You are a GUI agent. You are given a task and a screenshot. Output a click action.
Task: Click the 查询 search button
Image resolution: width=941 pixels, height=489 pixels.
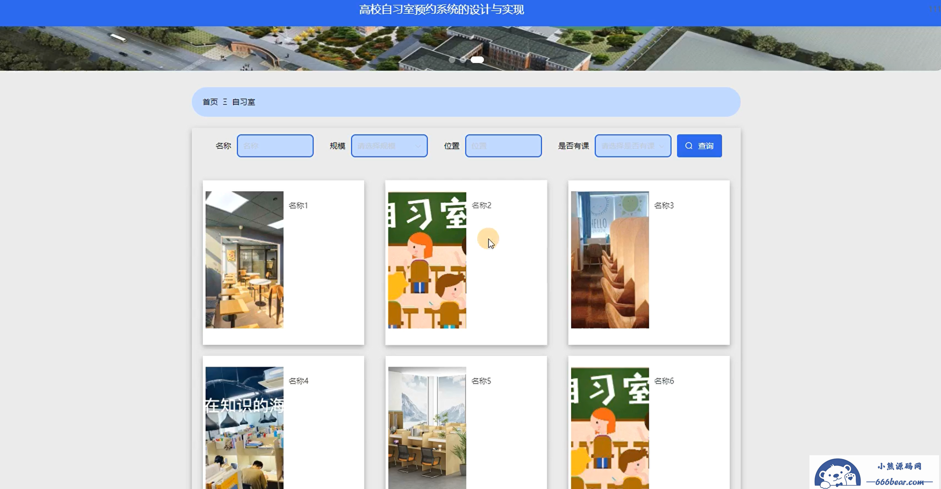point(699,146)
